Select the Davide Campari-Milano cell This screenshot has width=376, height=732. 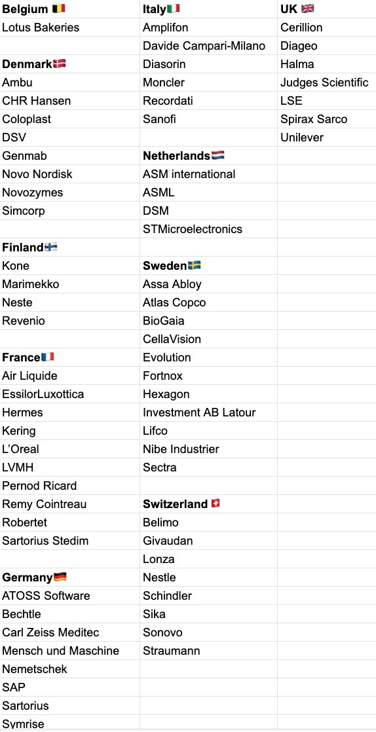point(208,46)
